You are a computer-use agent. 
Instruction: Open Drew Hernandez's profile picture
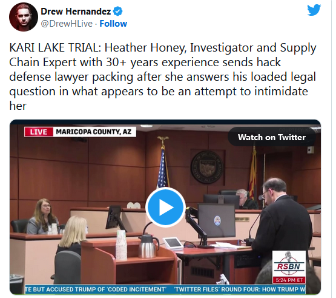pos(24,17)
